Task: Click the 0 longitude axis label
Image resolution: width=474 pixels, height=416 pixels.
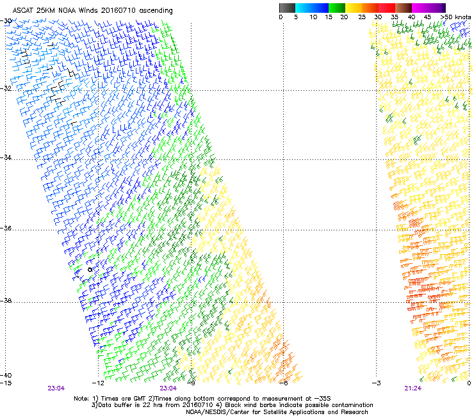Action: (469, 383)
